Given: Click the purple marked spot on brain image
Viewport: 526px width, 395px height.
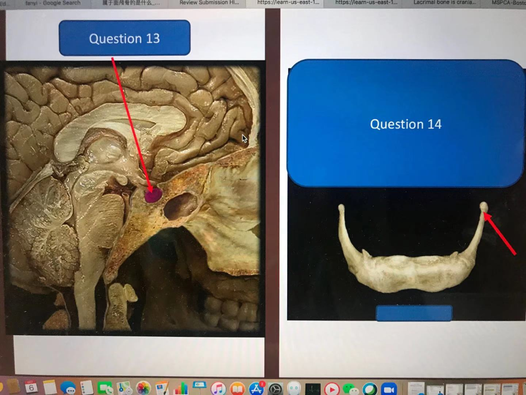Looking at the screenshot, I should pyautogui.click(x=153, y=195).
